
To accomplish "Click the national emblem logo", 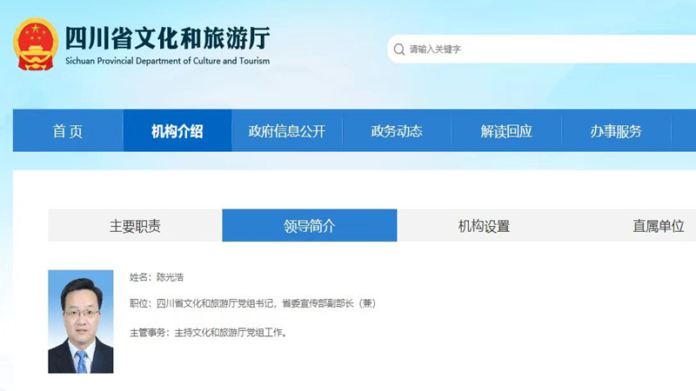I will pos(36,44).
